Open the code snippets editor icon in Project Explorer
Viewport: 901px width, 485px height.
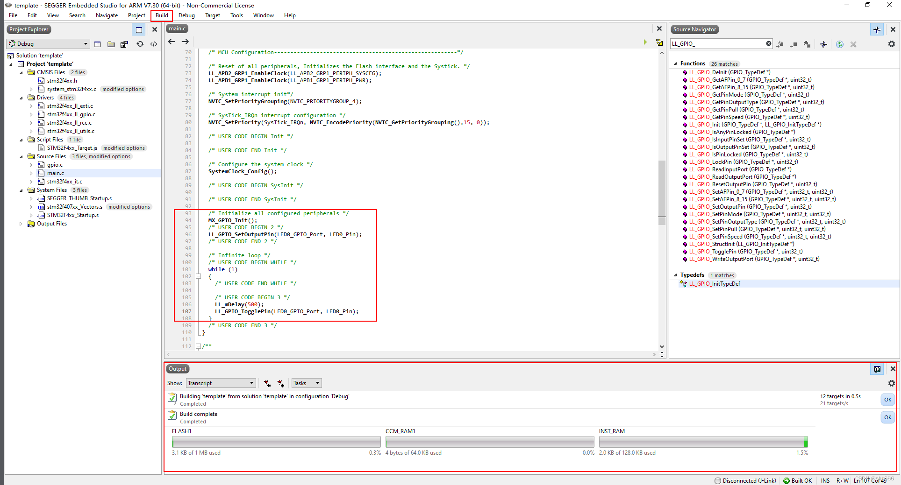click(154, 44)
